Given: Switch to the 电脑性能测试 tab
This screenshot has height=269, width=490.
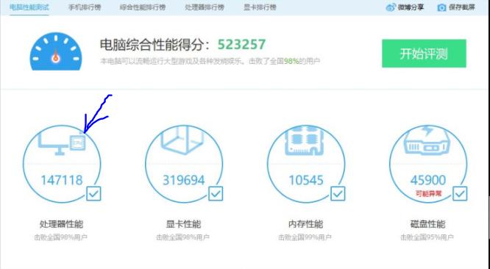Looking at the screenshot, I should [x=29, y=7].
